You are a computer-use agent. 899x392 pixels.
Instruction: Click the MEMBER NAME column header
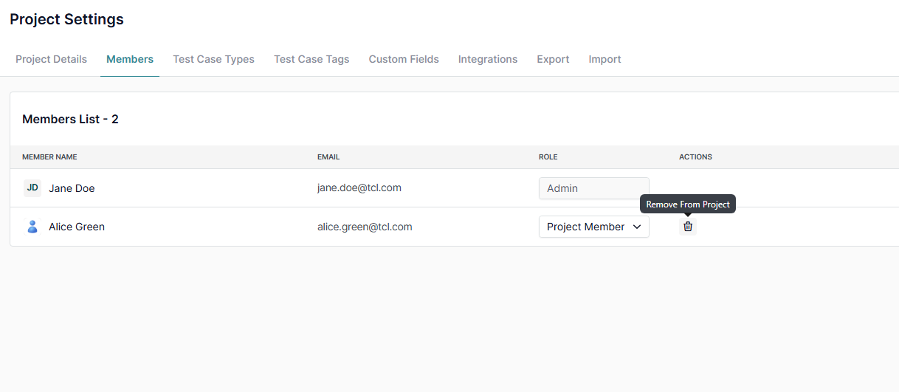49,157
